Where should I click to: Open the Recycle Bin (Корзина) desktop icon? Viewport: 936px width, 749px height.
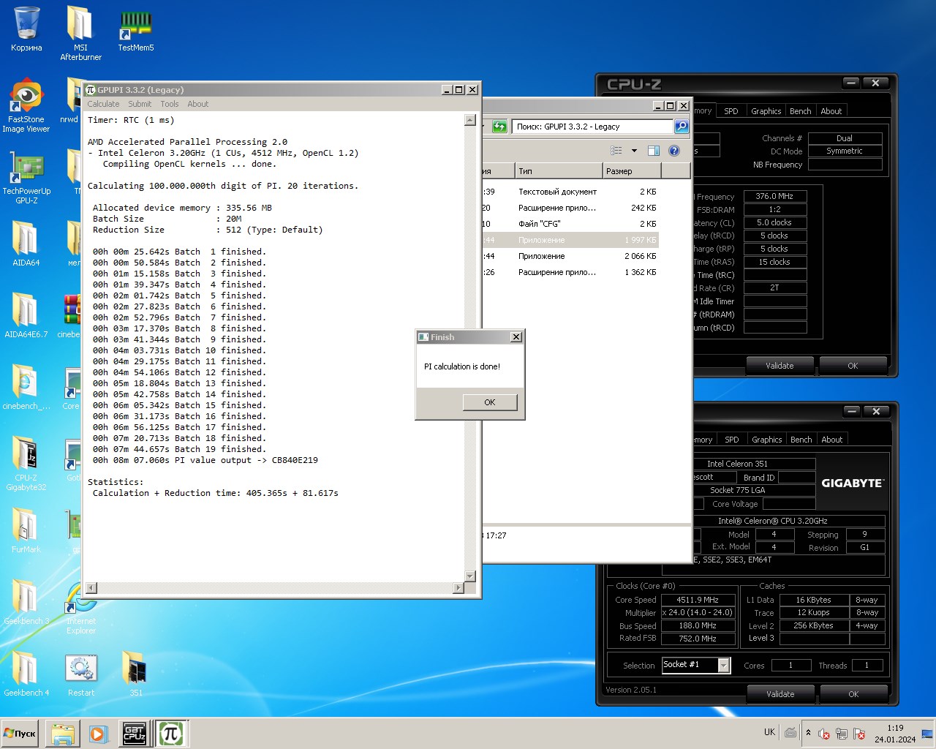pos(26,29)
